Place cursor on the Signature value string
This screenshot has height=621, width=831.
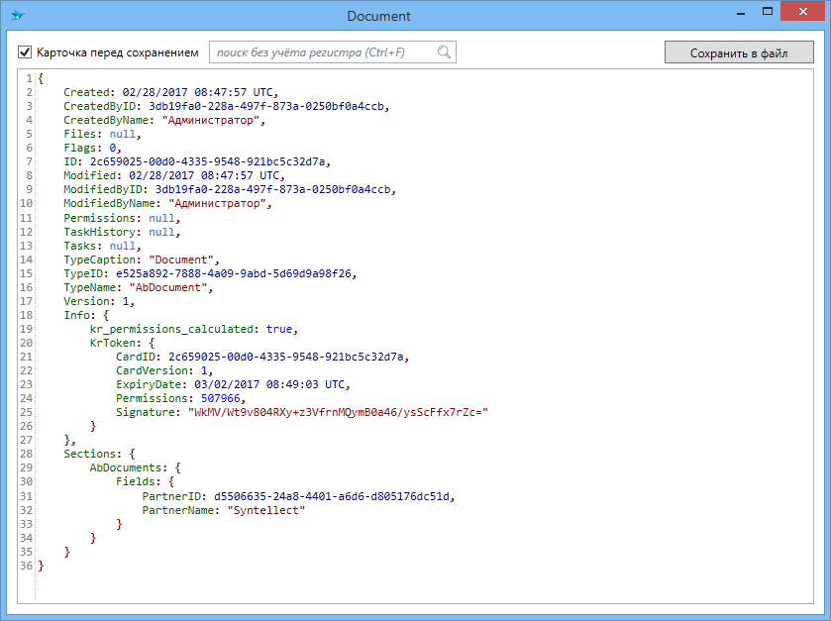pyautogui.click(x=339, y=412)
